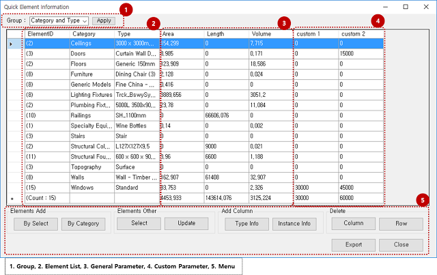Sort by the ElementID column header
Screen dimensions: 437x275
point(47,34)
